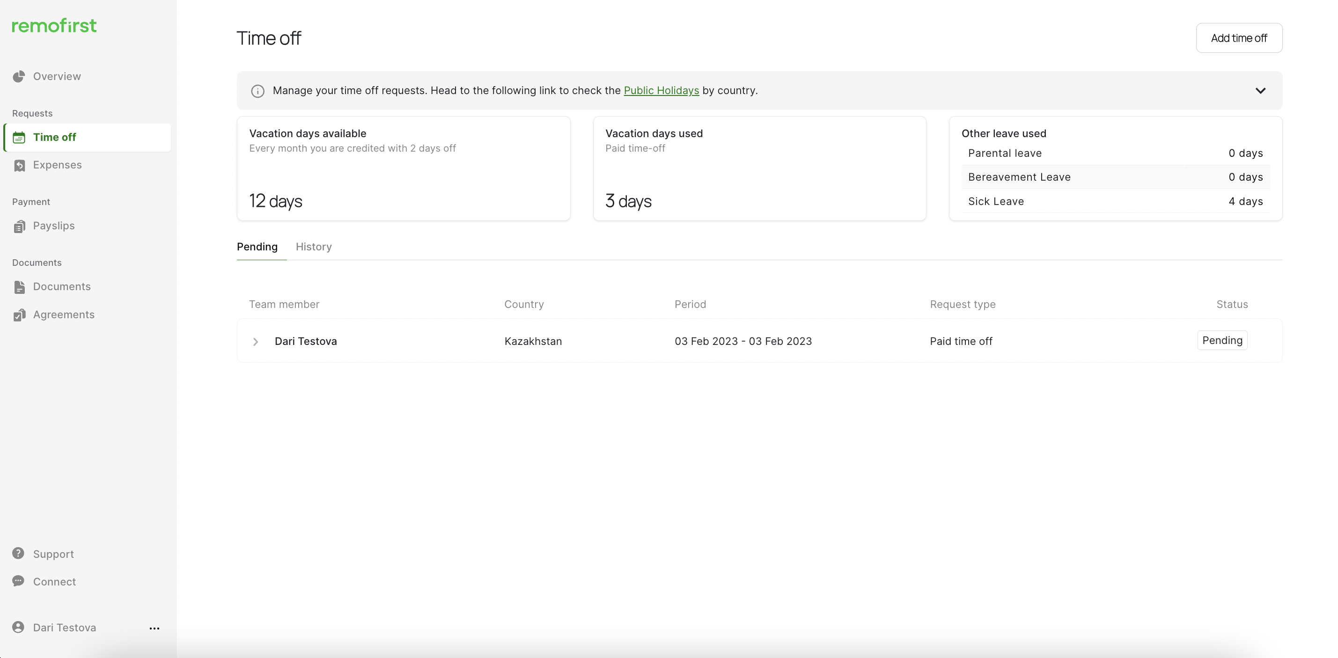The height and width of the screenshot is (658, 1338).
Task: Open Expenses via its receipt icon
Action: (x=19, y=165)
